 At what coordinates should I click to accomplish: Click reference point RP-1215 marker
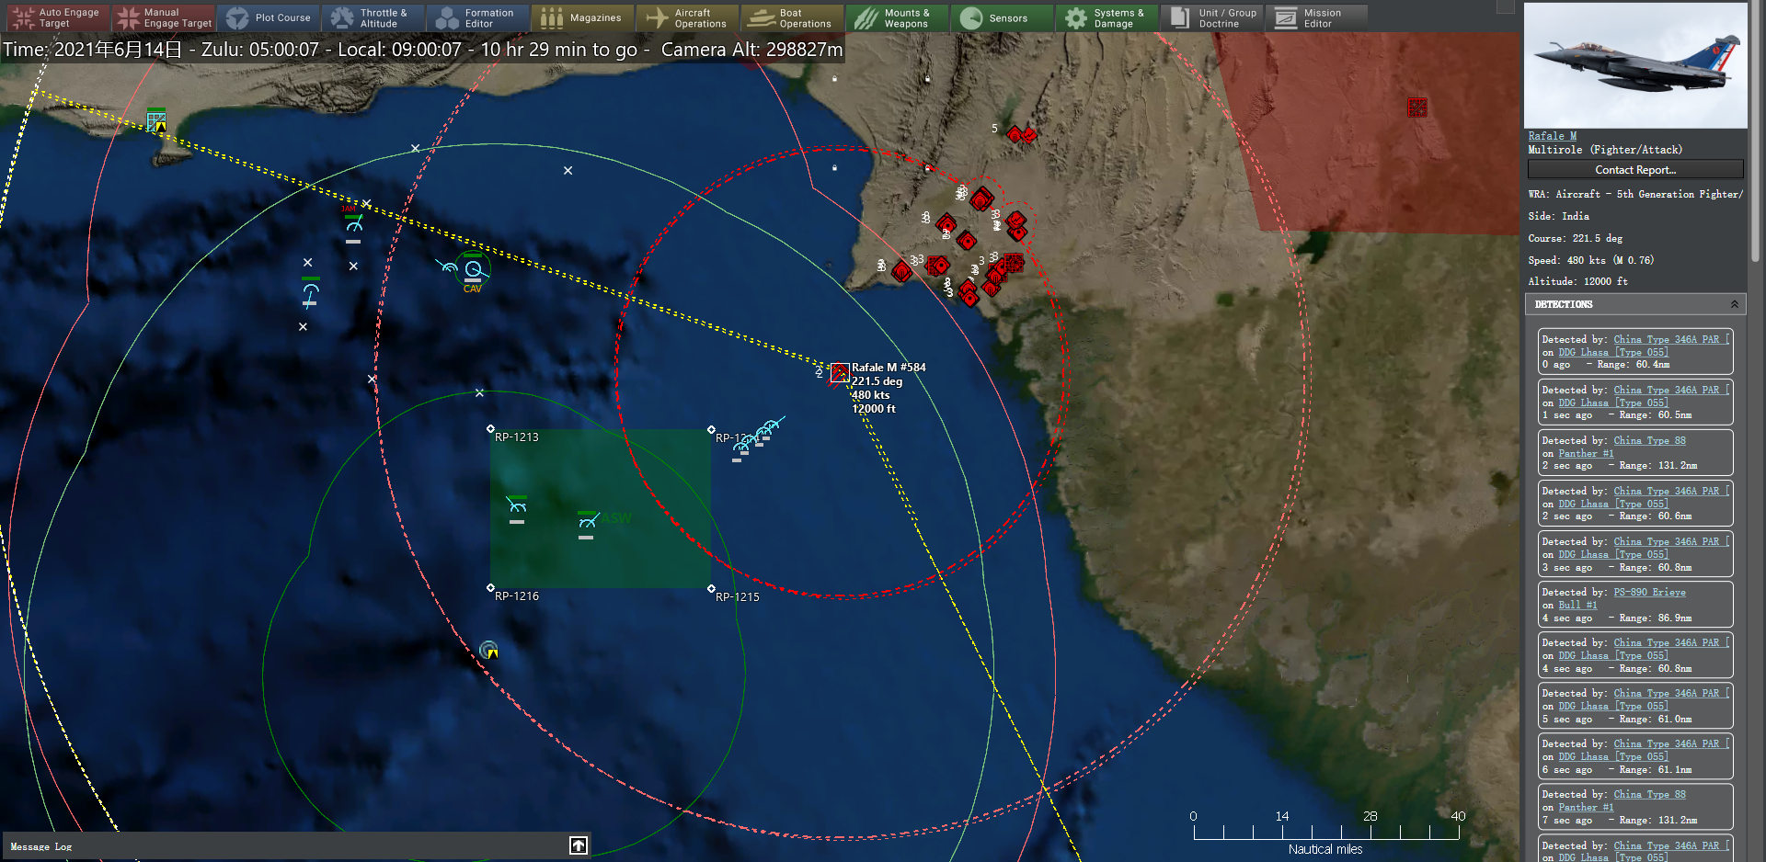[x=711, y=588]
